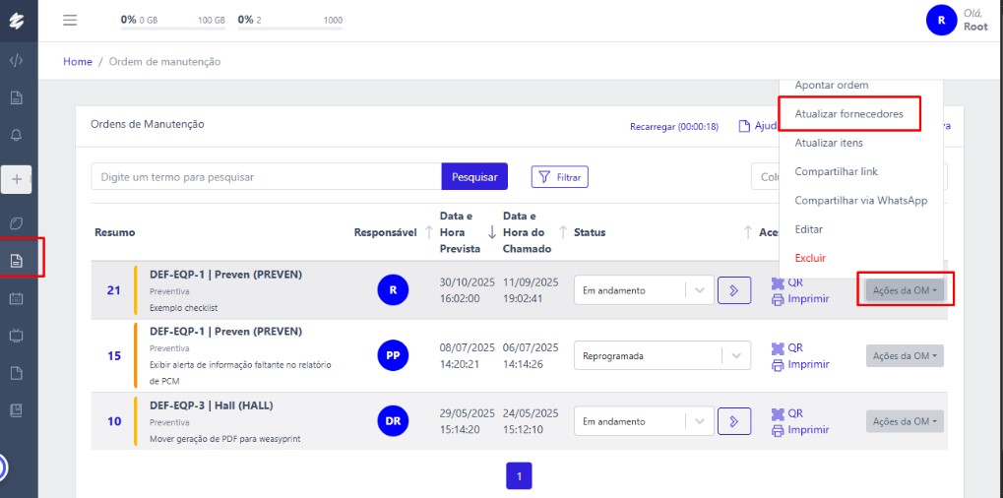
Task: Open Ações da OM dropdown for order 10
Action: (x=904, y=421)
